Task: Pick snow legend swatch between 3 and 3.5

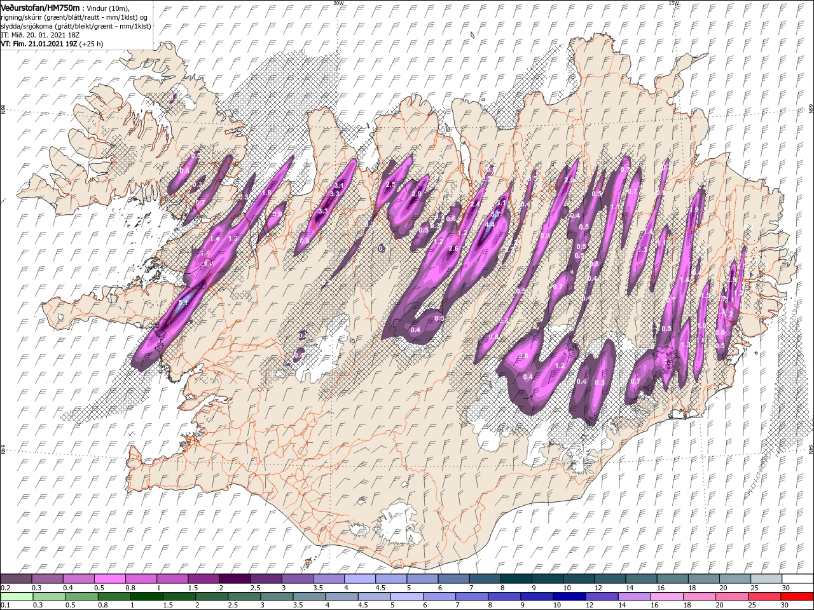Action: click(x=298, y=579)
